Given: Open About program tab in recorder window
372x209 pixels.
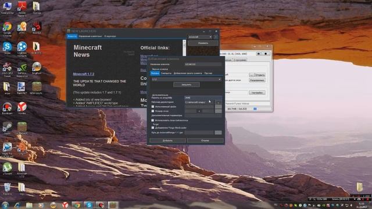Looking at the screenshot, I should [239, 60].
